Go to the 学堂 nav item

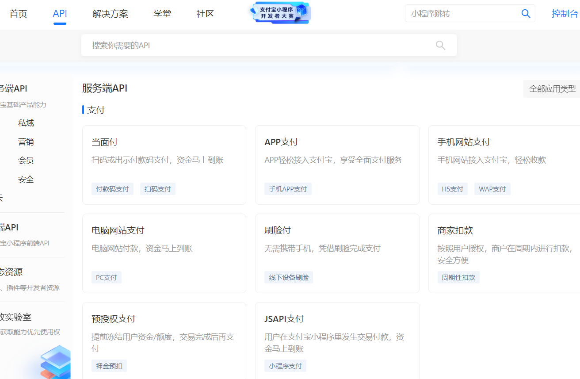162,14
